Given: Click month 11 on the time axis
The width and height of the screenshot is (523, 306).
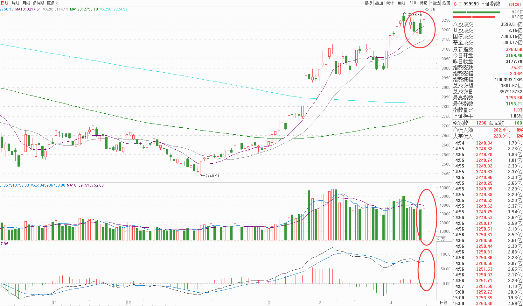Looking at the screenshot, I should point(54,302).
